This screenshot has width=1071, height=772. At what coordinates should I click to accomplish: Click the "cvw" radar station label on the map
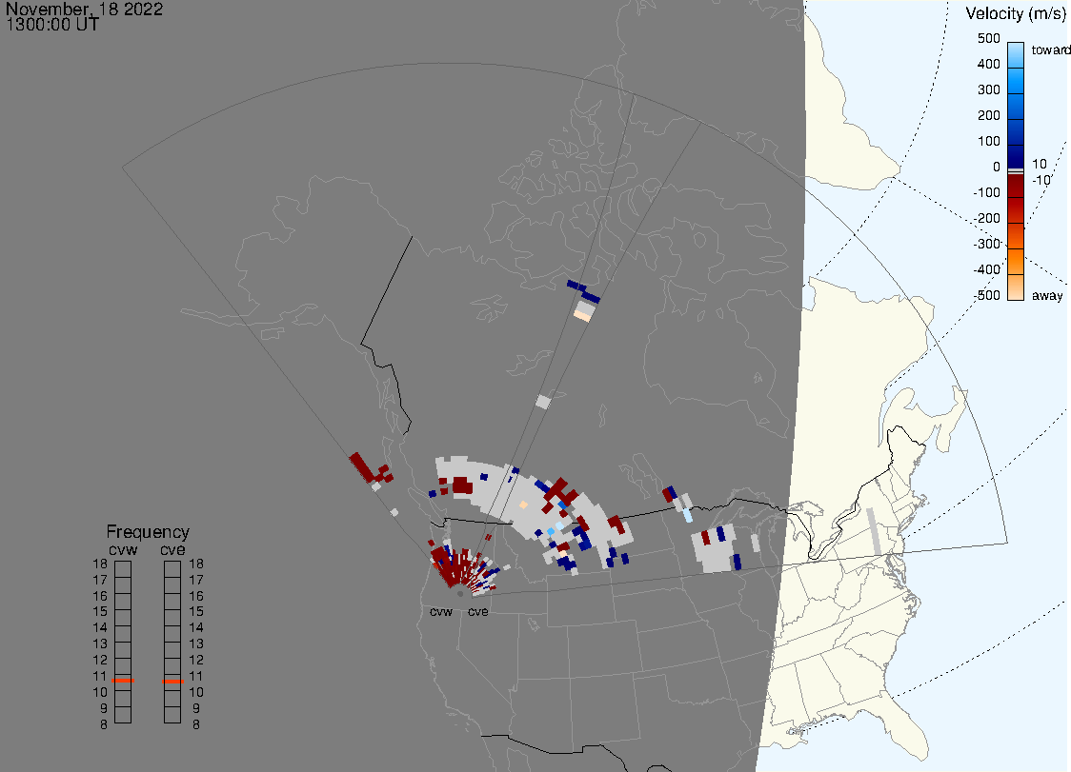[441, 611]
